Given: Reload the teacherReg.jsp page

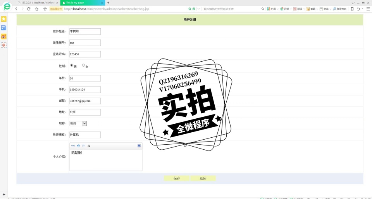Looking at the screenshot, I should pos(29,9).
